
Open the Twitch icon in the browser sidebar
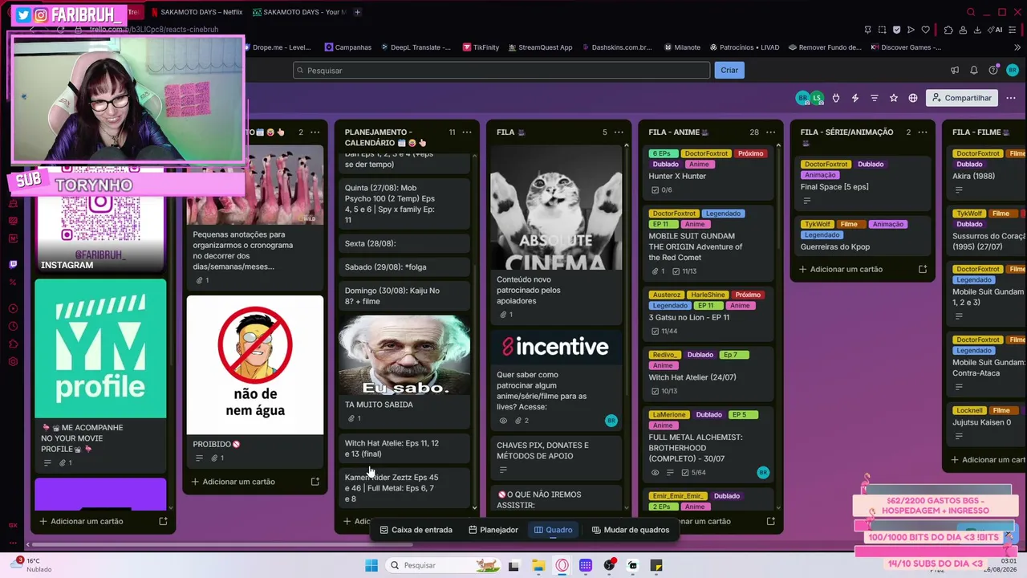click(13, 265)
